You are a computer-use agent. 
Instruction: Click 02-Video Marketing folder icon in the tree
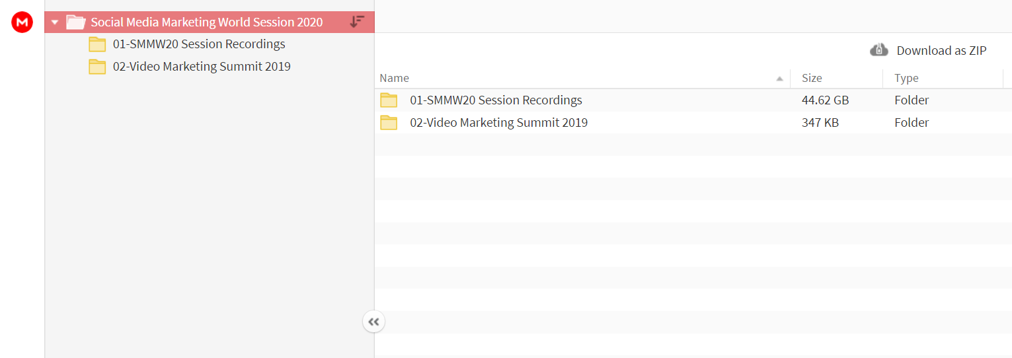click(x=98, y=67)
